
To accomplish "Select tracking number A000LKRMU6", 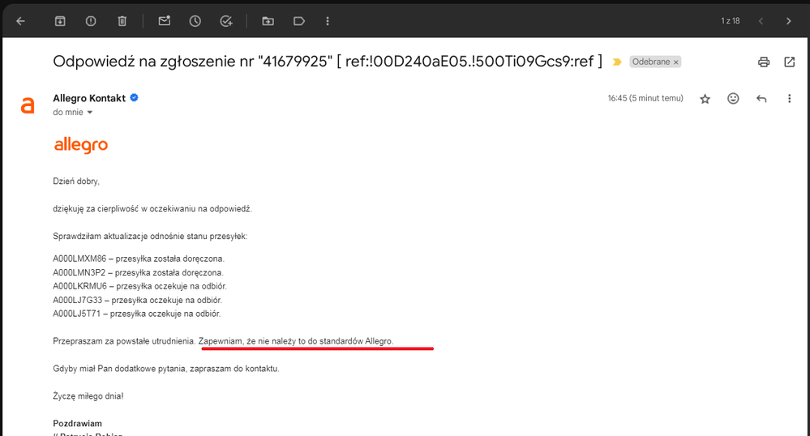I will coord(79,286).
